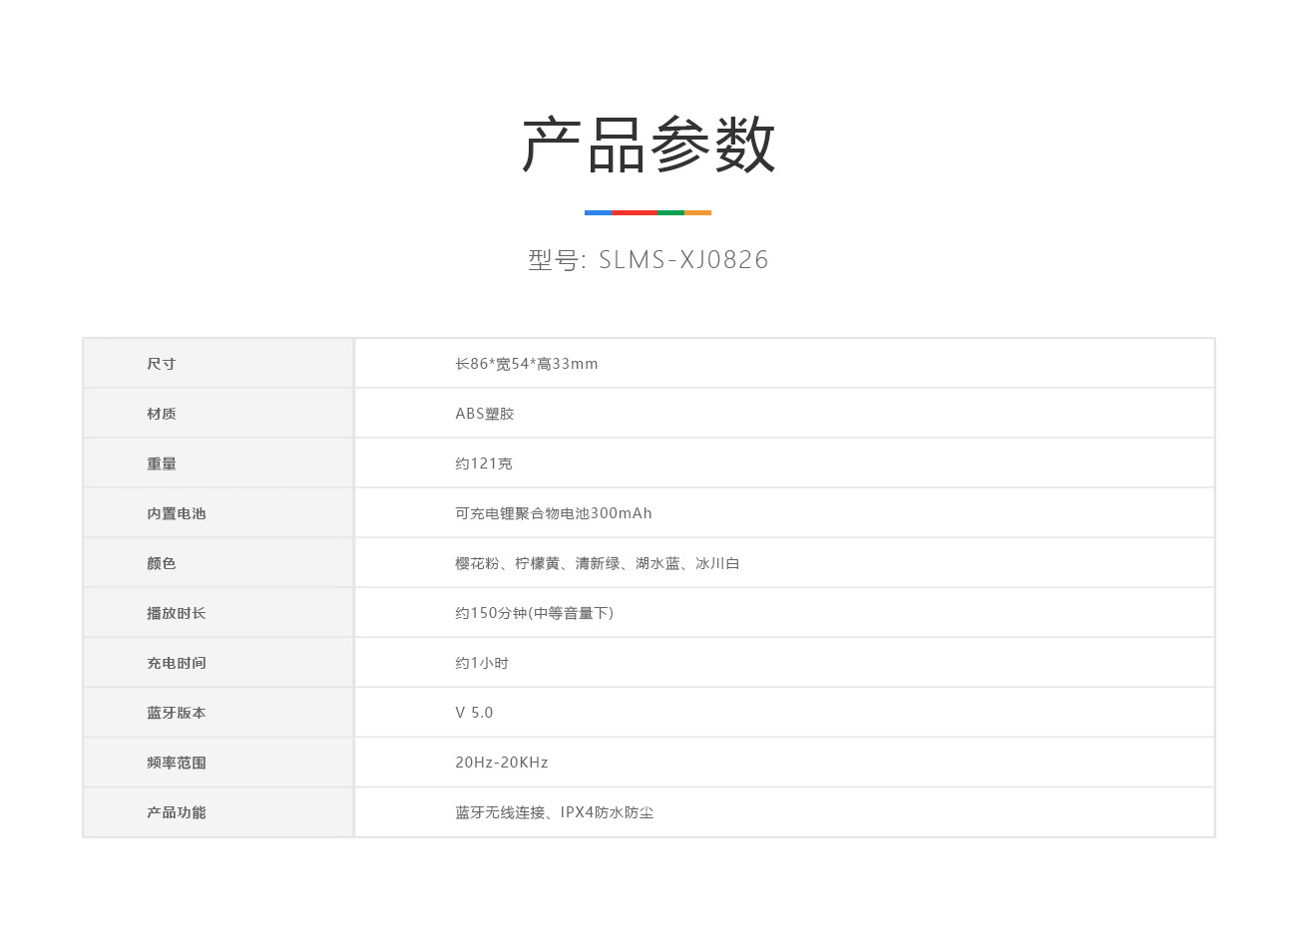1297x926 pixels.
Task: Click the 频率范围 row label
Action: coord(177,763)
